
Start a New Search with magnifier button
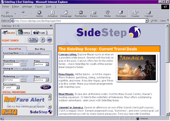[33, 40]
